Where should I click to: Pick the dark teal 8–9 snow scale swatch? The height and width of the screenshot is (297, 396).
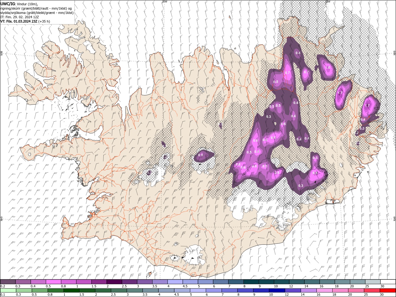pyautogui.click(x=252, y=282)
